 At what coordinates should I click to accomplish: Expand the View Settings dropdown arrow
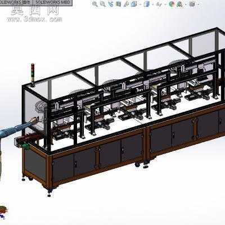click(199, 4)
